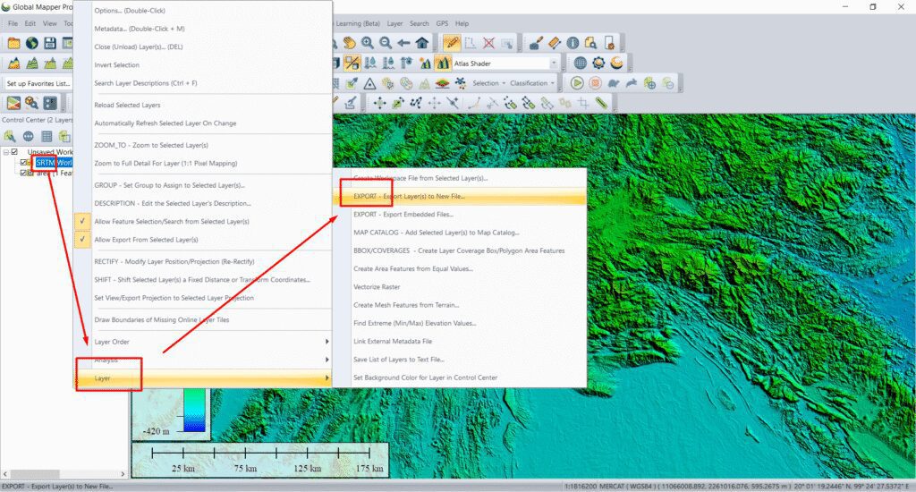Choose Find Extreme (Min/Max) Elevation Values

tap(459, 323)
